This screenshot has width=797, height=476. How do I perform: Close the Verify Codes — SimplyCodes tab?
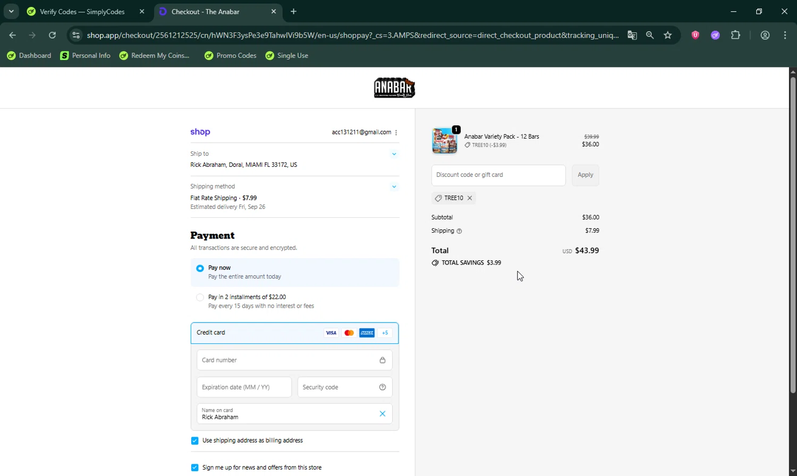click(142, 11)
